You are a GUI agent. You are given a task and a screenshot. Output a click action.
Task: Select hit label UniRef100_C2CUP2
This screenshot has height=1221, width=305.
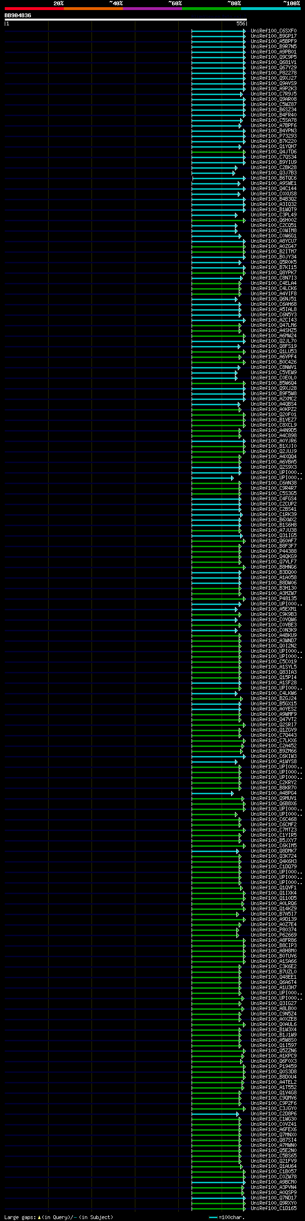coord(274,504)
